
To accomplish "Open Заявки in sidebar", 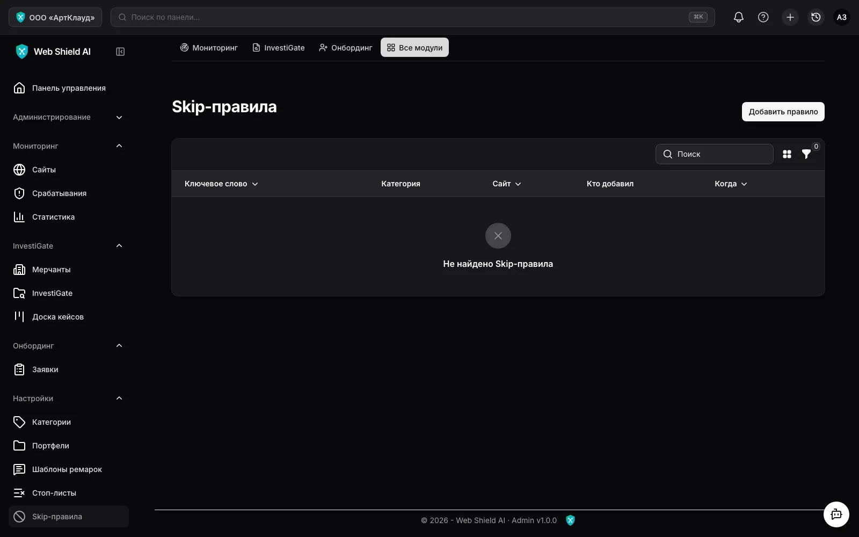I will click(x=69, y=369).
